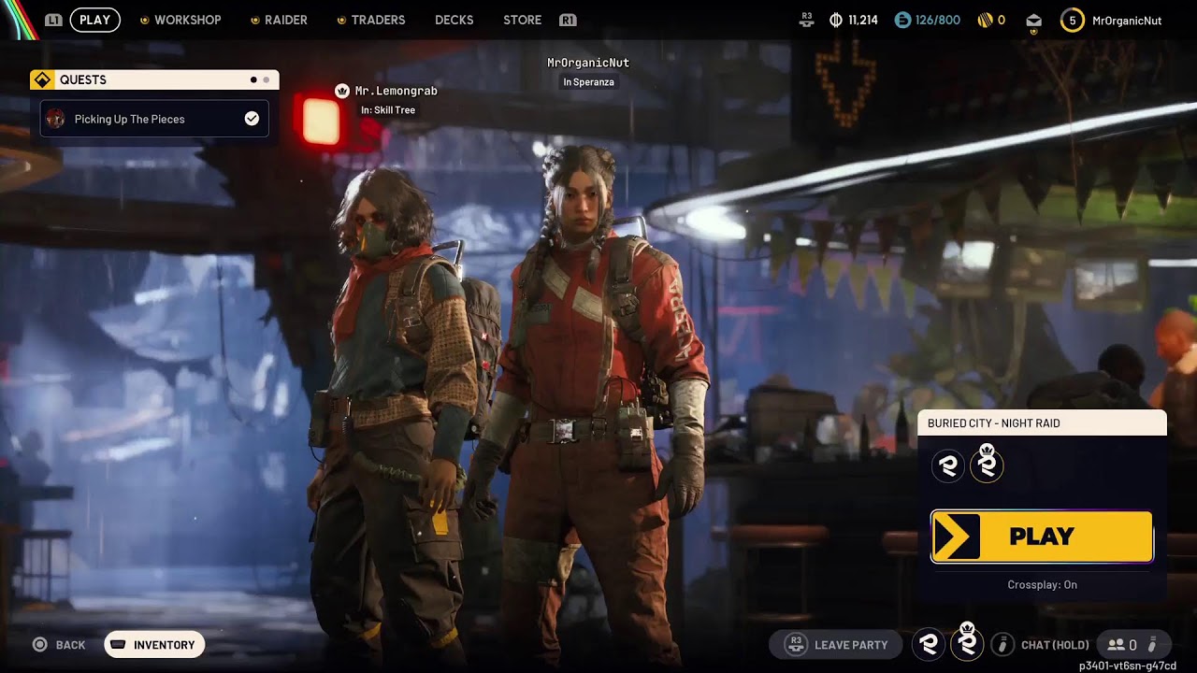Open the Picking Up The Pieces quest

(154, 119)
